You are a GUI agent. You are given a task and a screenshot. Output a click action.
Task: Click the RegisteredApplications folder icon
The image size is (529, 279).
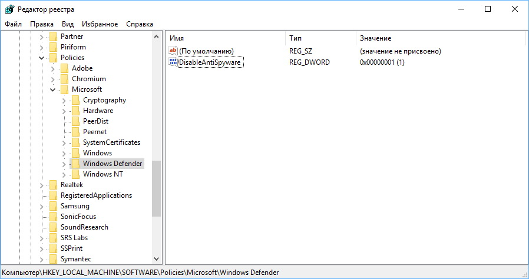coord(54,195)
